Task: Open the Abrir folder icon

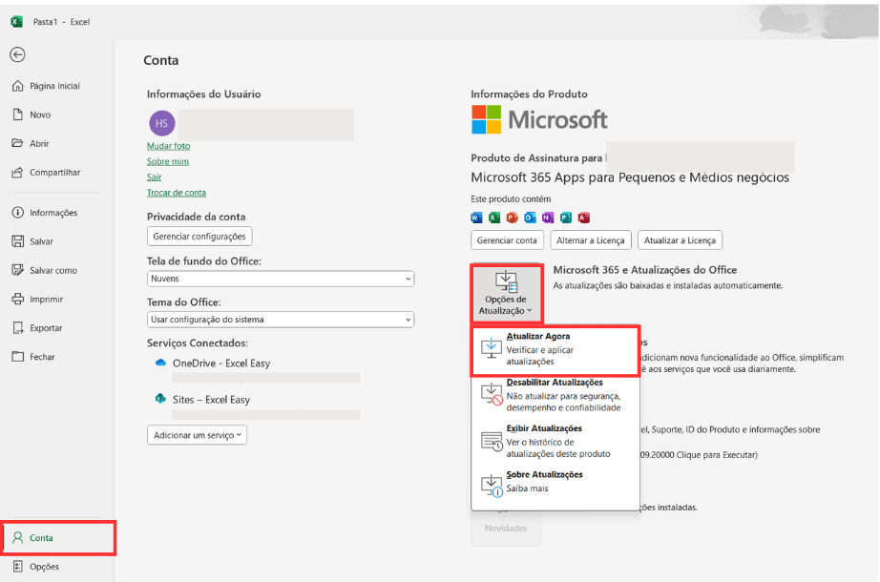Action: point(17,143)
